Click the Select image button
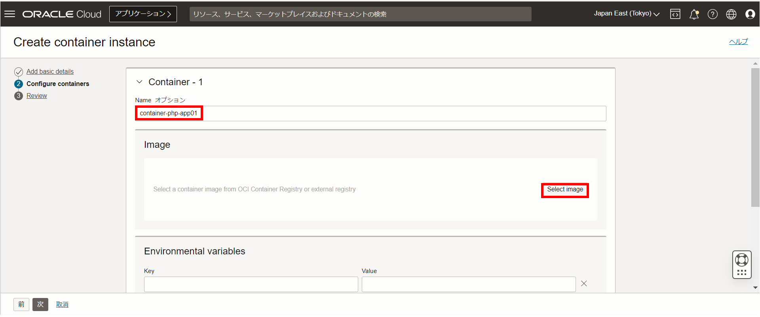760x317 pixels. coord(565,190)
